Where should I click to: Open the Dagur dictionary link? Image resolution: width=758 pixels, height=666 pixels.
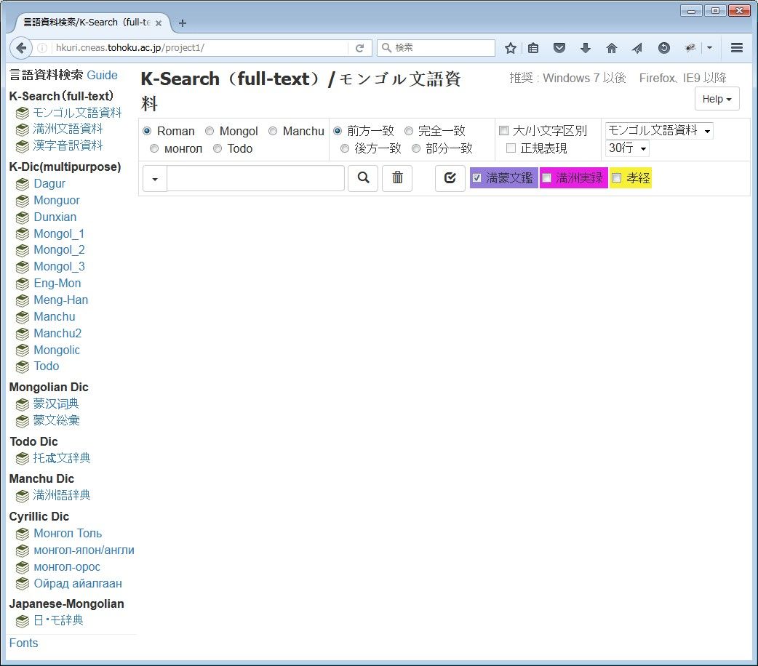49,184
